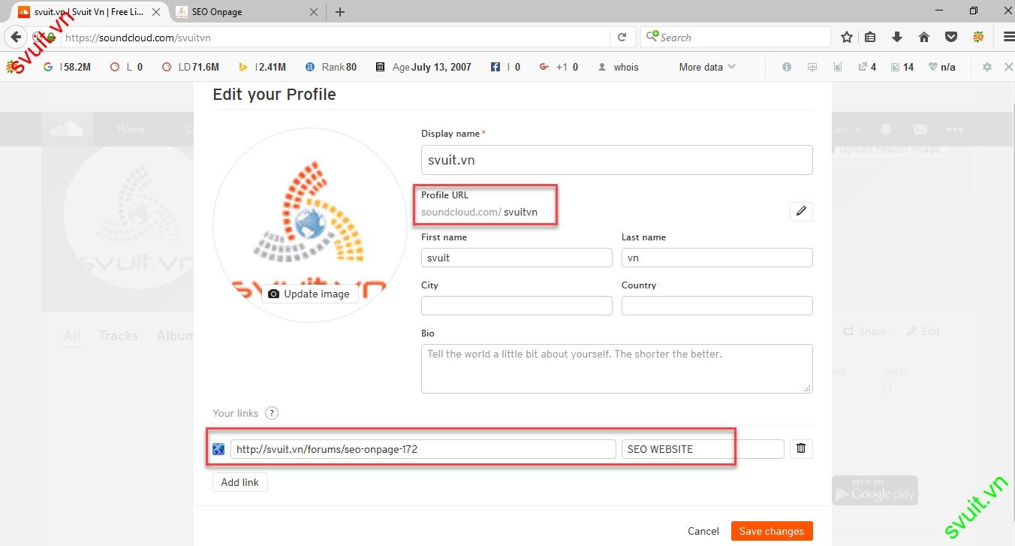Click the SEOquake diagnosis monitor icon
Viewport: 1015px width, 546px height.
pos(812,67)
